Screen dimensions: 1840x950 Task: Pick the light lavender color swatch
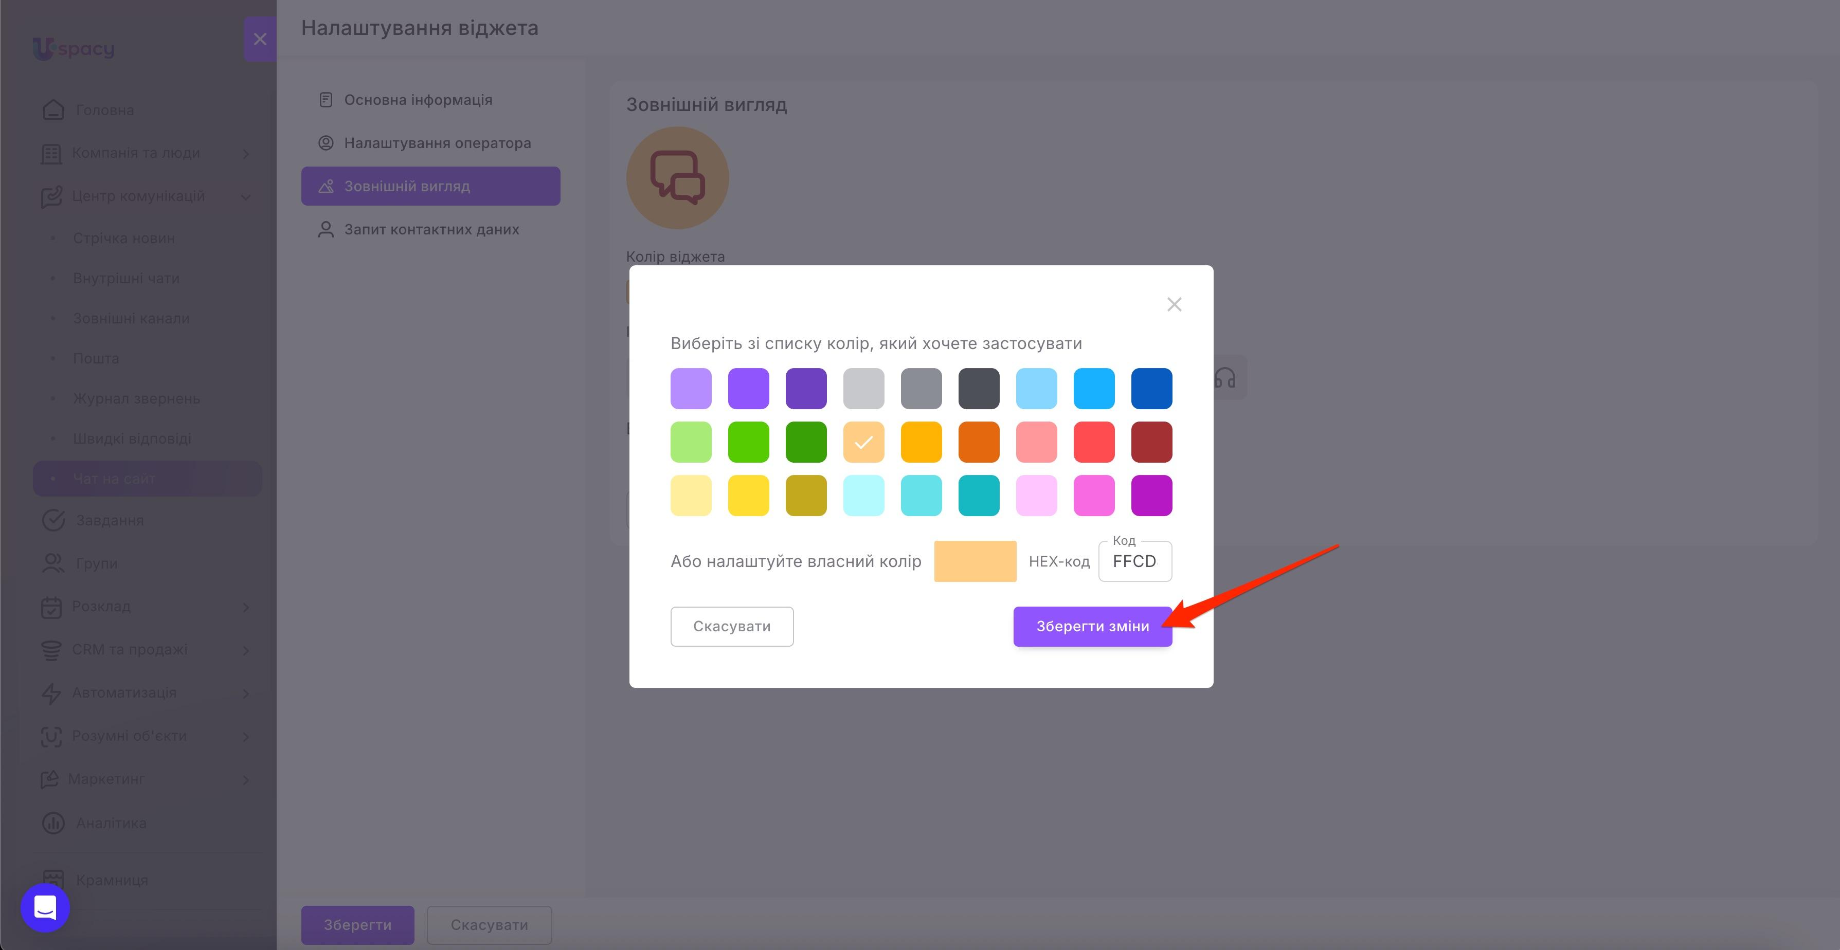click(691, 389)
